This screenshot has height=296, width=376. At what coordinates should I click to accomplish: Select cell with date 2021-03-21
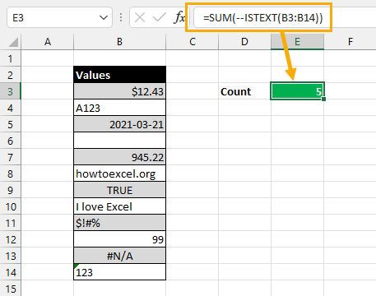click(119, 124)
